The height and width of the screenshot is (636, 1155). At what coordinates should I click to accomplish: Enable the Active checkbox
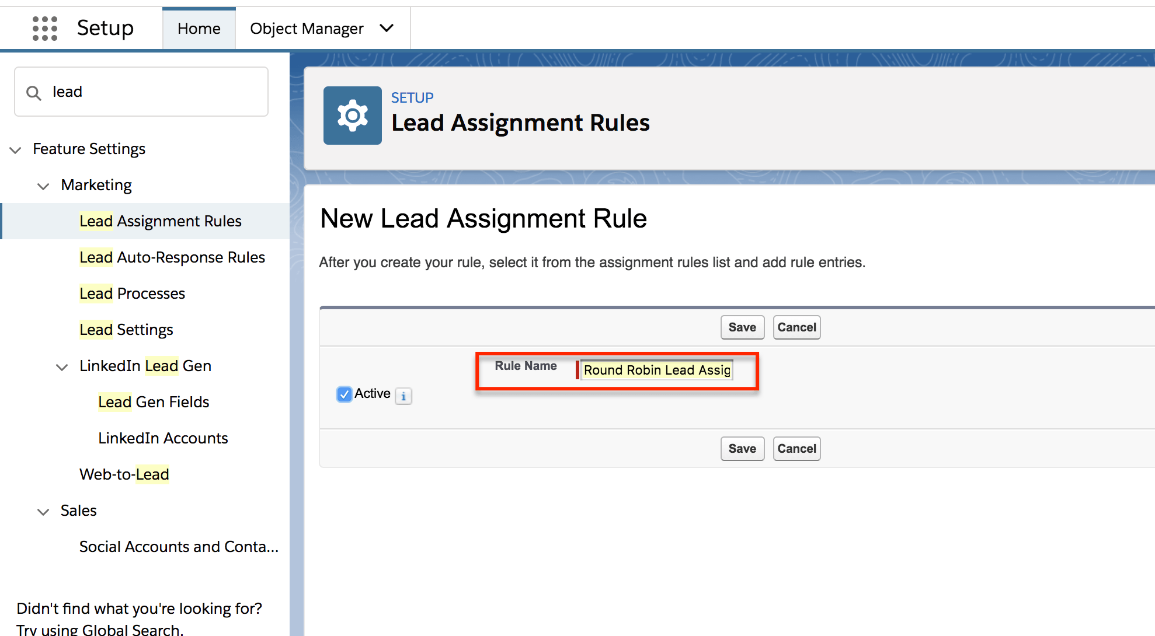click(x=344, y=394)
